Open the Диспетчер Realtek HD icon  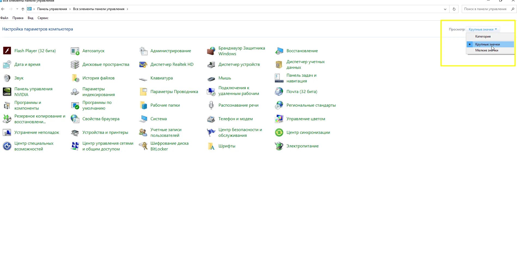tap(143, 64)
